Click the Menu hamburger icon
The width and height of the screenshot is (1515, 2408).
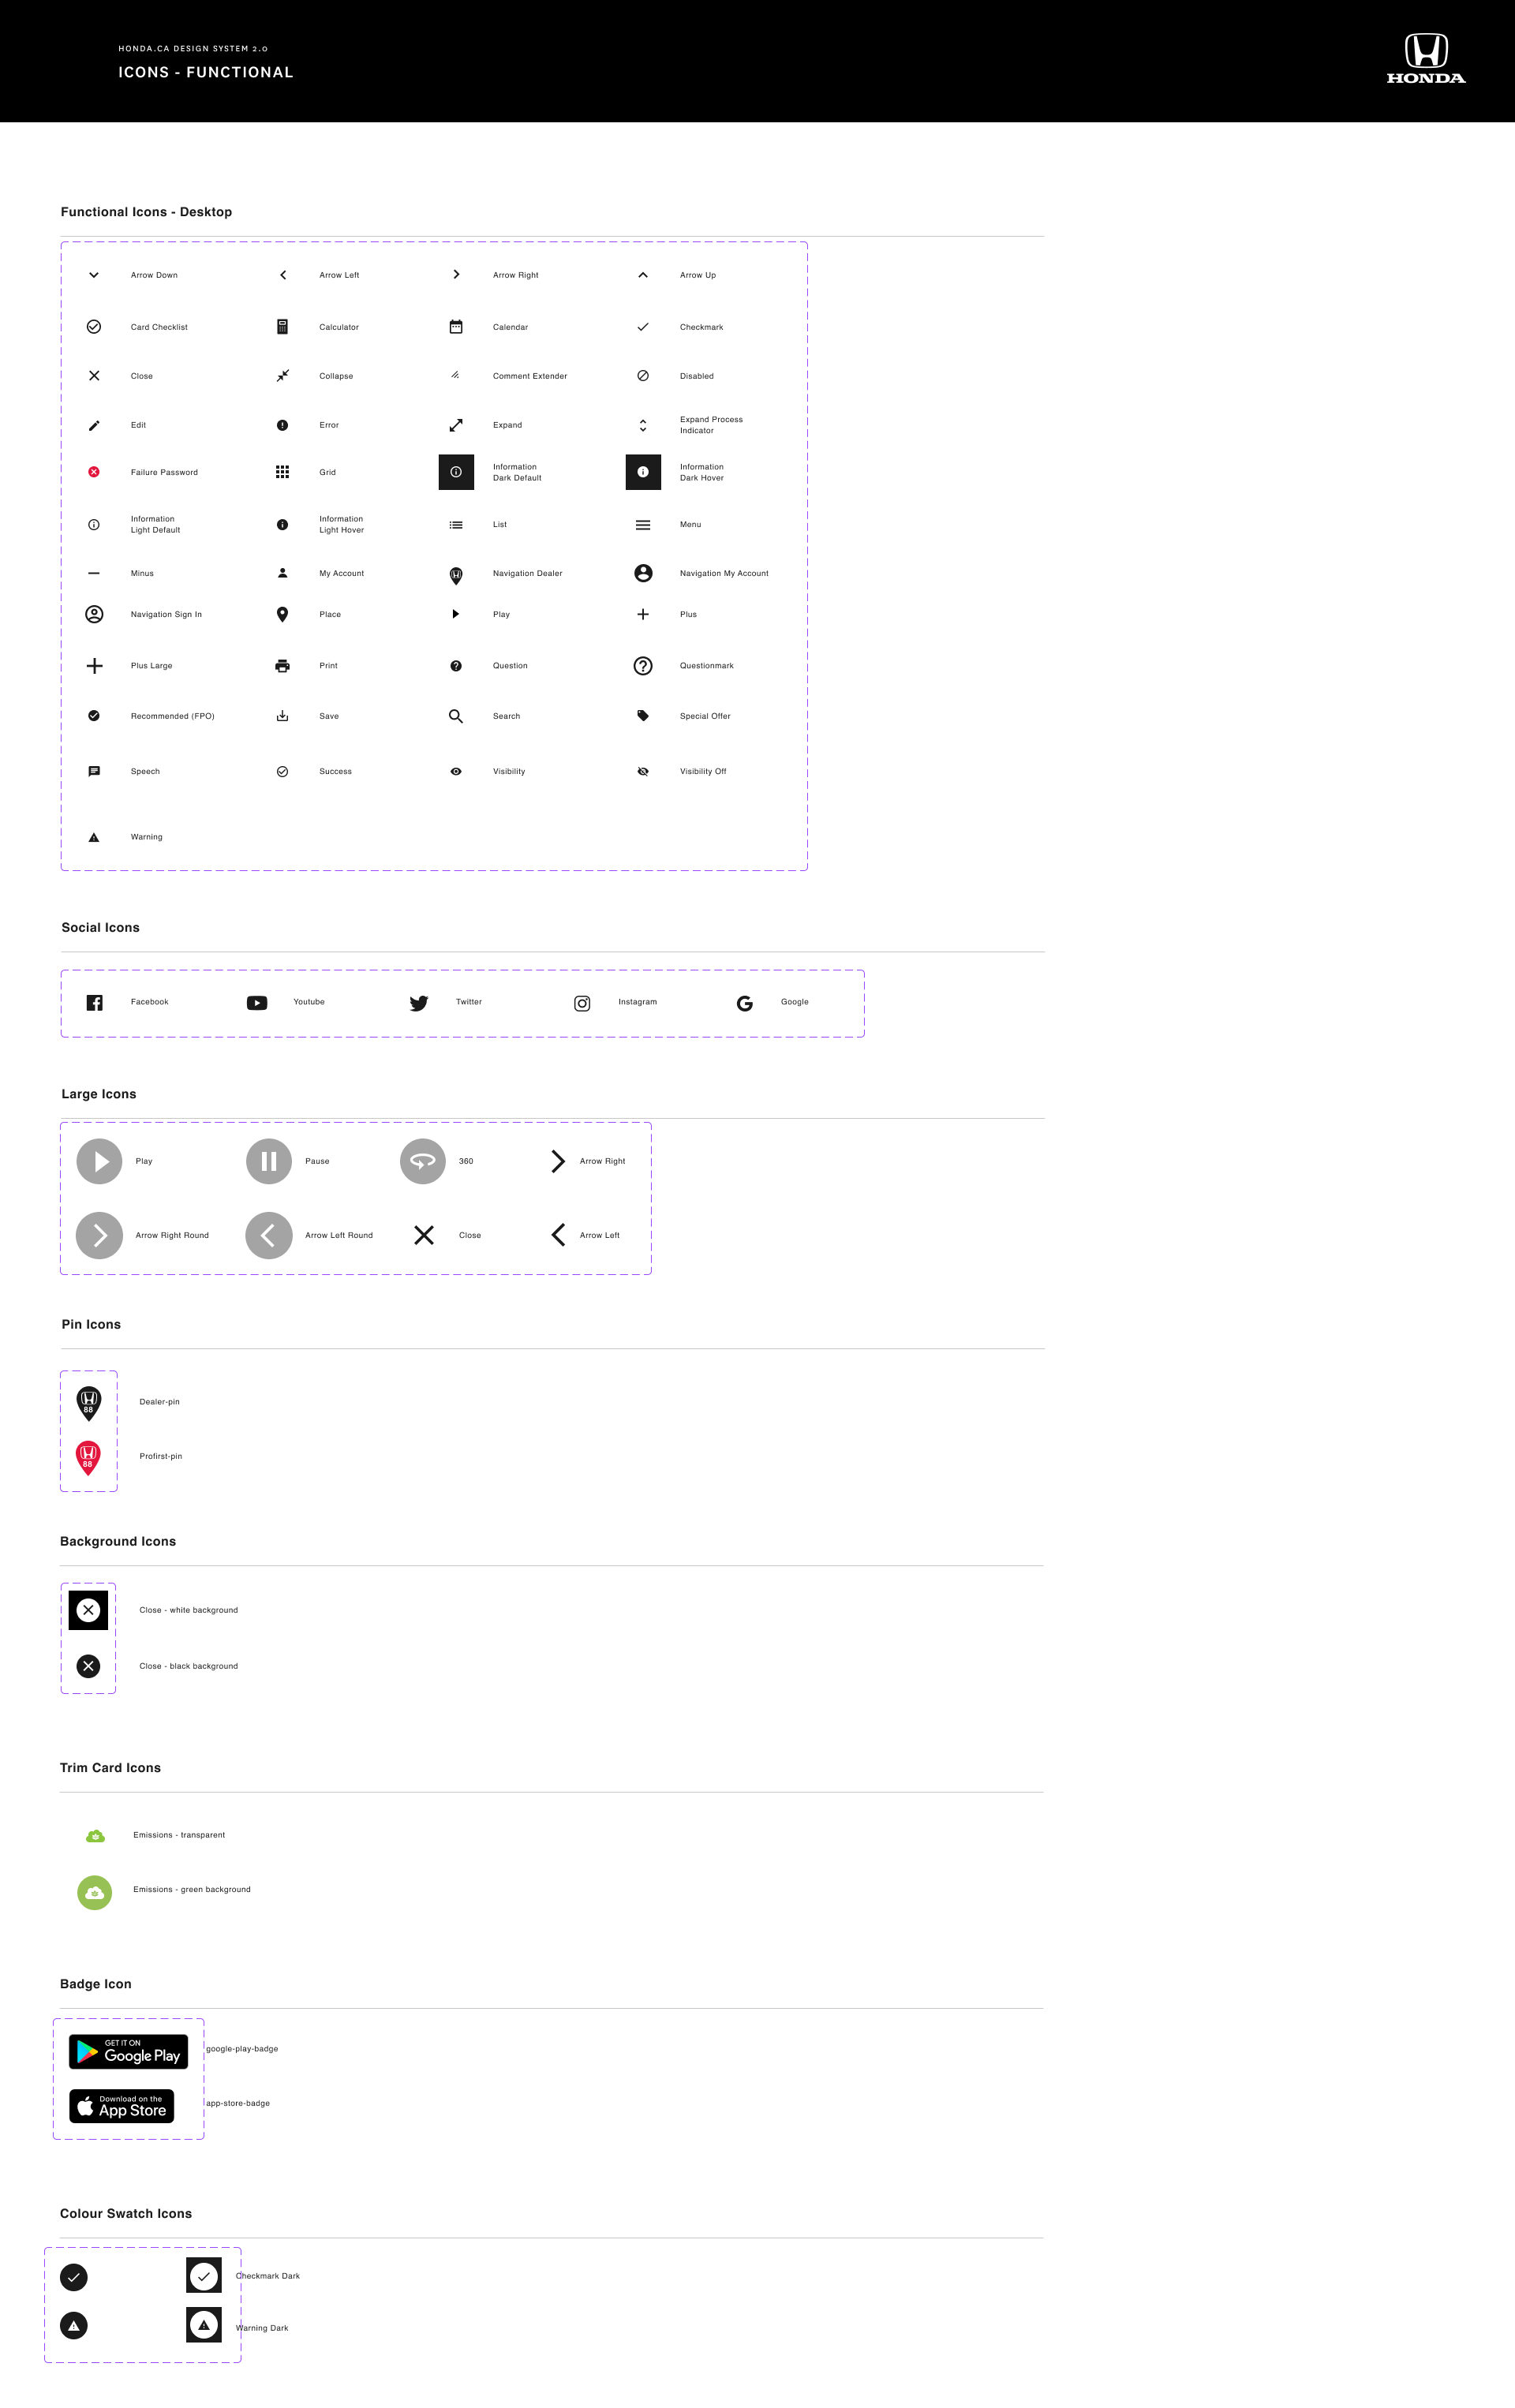[x=643, y=525]
